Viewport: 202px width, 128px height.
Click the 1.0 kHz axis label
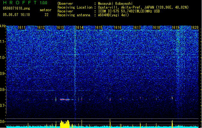click(3, 58)
